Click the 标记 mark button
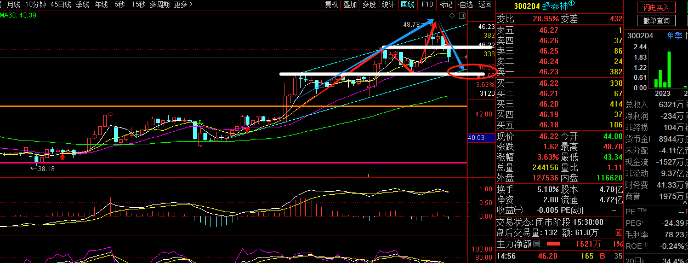 click(446, 4)
